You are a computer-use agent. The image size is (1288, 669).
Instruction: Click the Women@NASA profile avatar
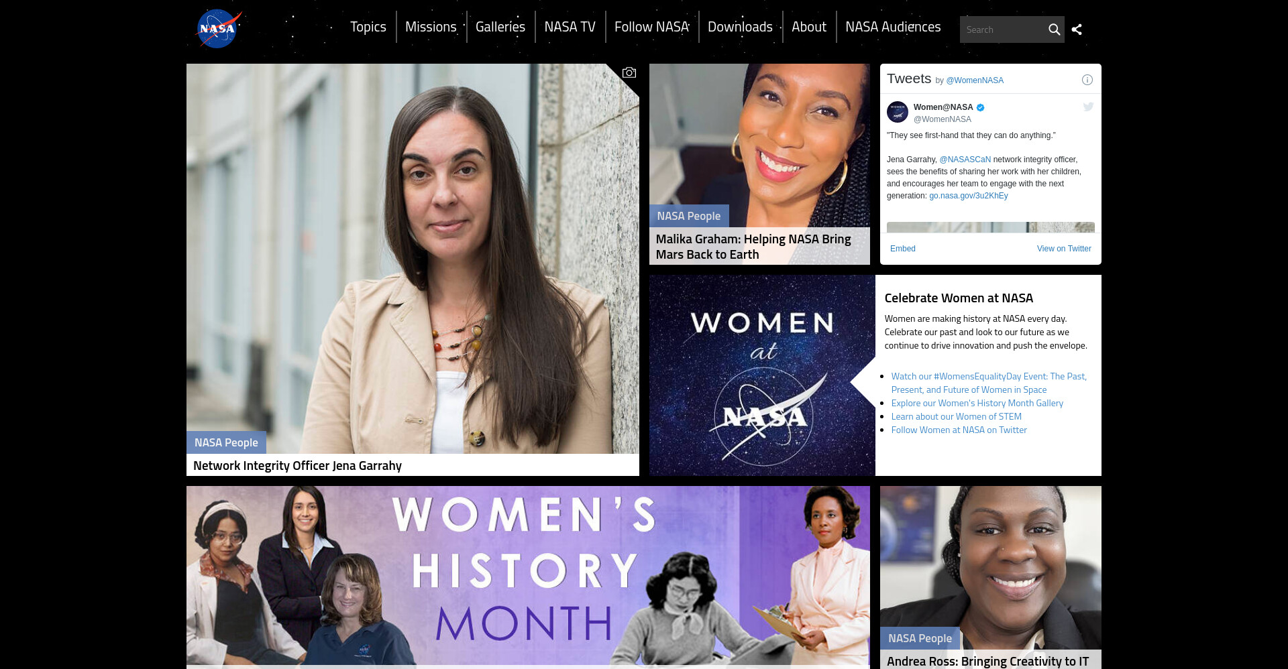(x=898, y=112)
